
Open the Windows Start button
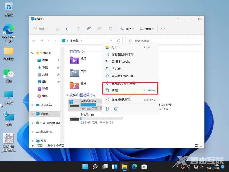[x=85, y=167]
